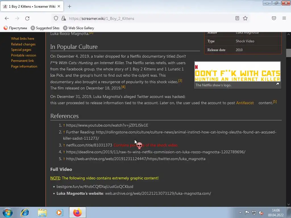
Task: Open Special pages sidebar link
Action: point(21,50)
